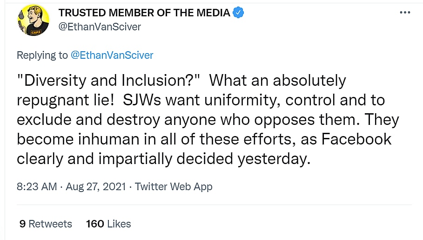
Task: Click the number 160 likes count
Action: 95,224
